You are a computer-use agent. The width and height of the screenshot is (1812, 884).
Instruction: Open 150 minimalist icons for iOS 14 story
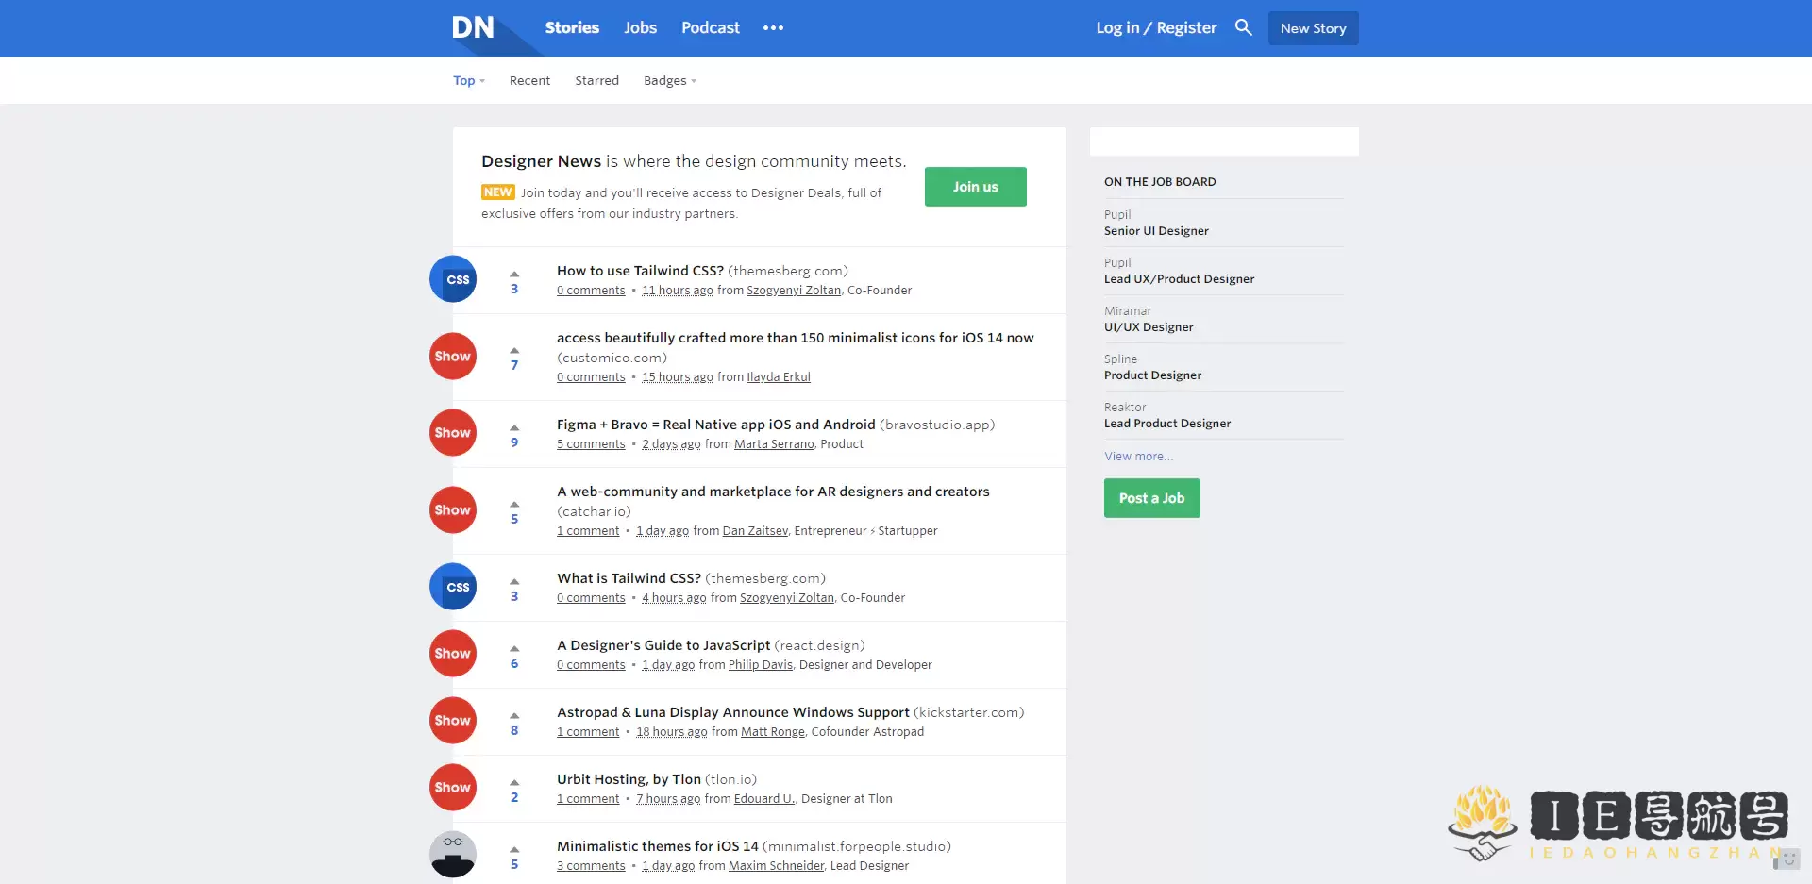pyautogui.click(x=795, y=338)
